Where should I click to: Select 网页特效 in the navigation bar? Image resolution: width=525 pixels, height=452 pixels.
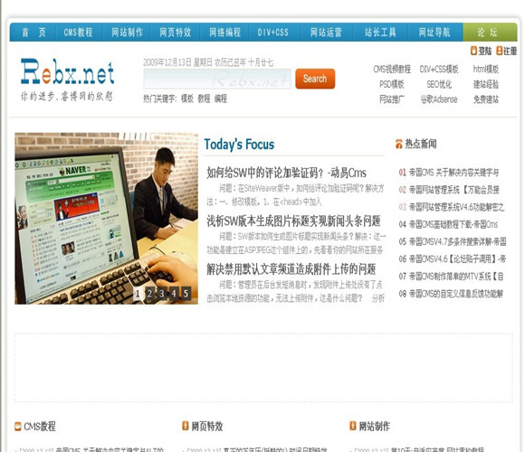[175, 33]
